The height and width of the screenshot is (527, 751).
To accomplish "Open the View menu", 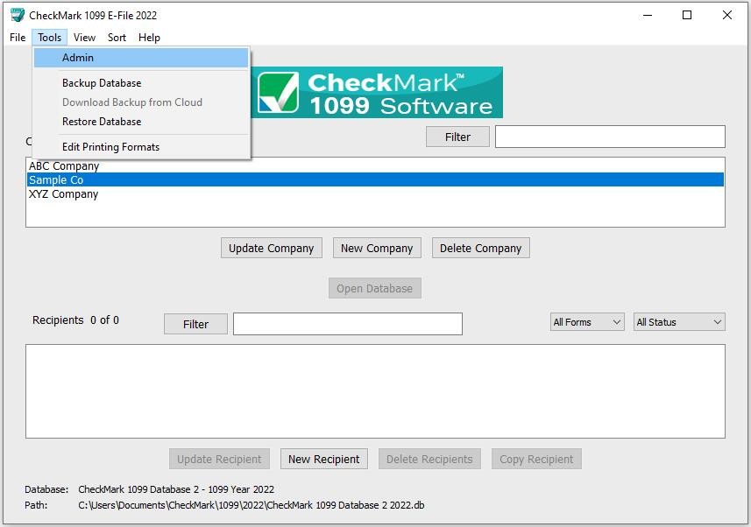I will pos(84,38).
